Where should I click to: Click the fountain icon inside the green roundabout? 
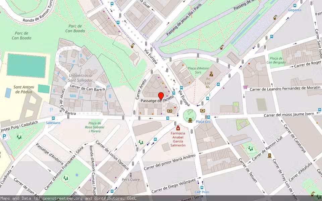click(190, 120)
